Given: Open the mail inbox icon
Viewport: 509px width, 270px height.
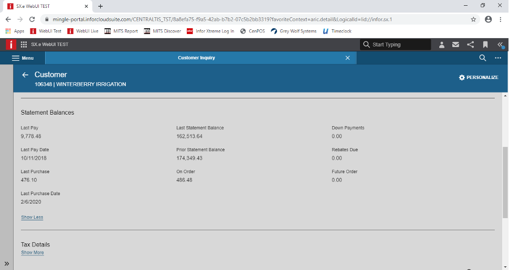Looking at the screenshot, I should click(456, 44).
